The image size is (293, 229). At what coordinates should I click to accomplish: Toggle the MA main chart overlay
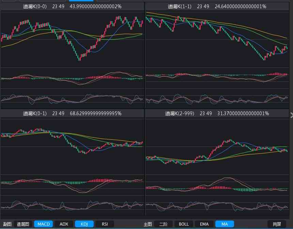(225, 224)
